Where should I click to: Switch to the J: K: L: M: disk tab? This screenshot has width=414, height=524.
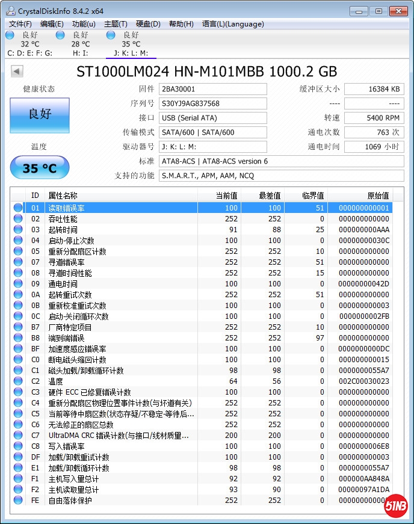pos(131,45)
